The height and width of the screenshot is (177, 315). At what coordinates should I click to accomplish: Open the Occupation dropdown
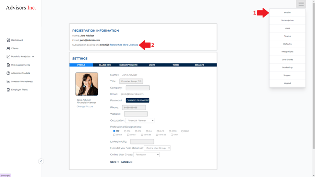140,121
